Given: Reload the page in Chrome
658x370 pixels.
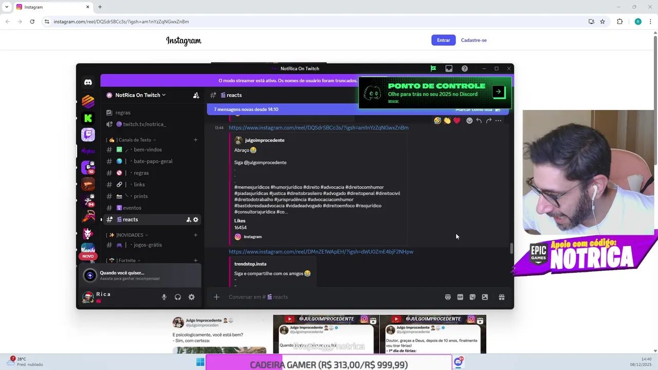Looking at the screenshot, I should (x=32, y=22).
